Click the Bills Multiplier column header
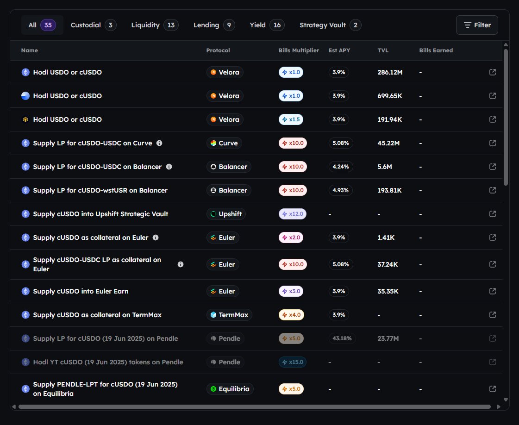Image resolution: width=519 pixels, height=425 pixels. click(299, 50)
